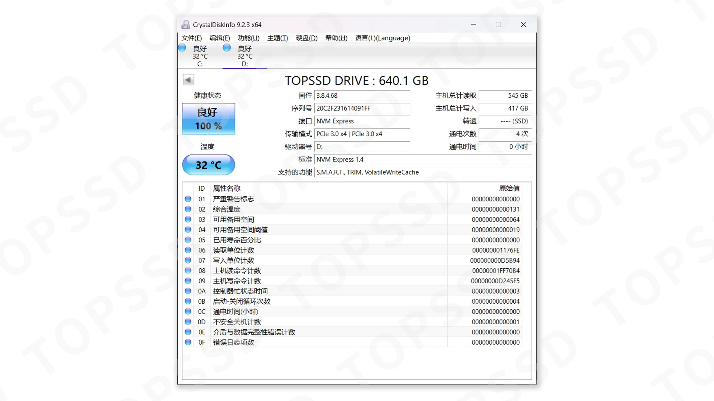
Task: Switch to the C: drive tab
Action: pyautogui.click(x=200, y=56)
